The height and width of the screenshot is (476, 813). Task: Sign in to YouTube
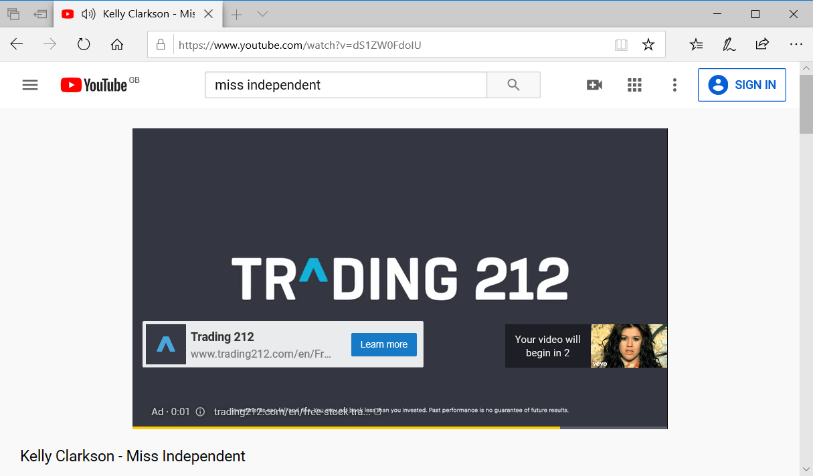(742, 85)
